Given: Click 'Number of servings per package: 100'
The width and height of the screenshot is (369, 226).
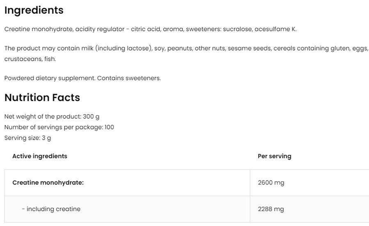Looking at the screenshot, I should [x=59, y=127].
